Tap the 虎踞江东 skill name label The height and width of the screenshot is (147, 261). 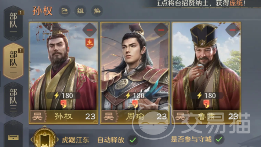coord(75,140)
